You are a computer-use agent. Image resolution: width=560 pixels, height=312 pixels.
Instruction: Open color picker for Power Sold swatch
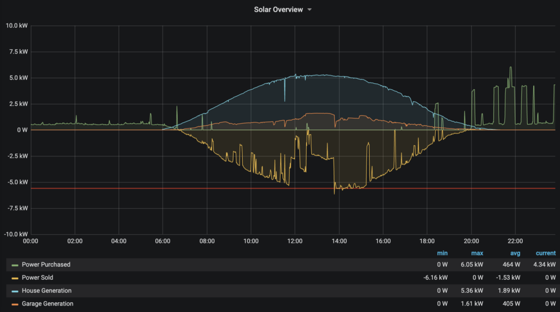15,278
